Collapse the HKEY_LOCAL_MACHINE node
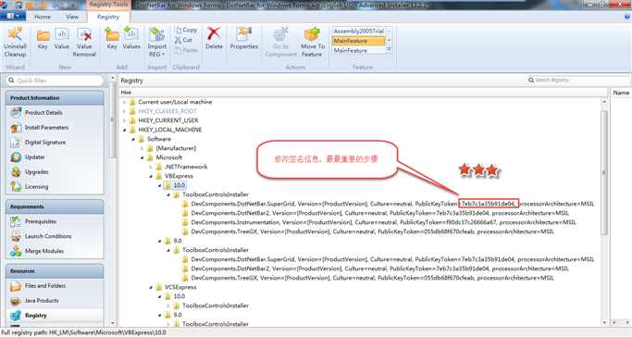632x337 pixels. pos(125,130)
